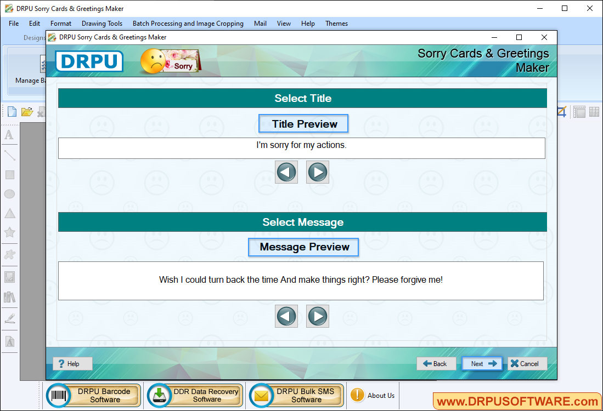The height and width of the screenshot is (411, 603).
Task: Show the next title option
Action: pyautogui.click(x=318, y=172)
